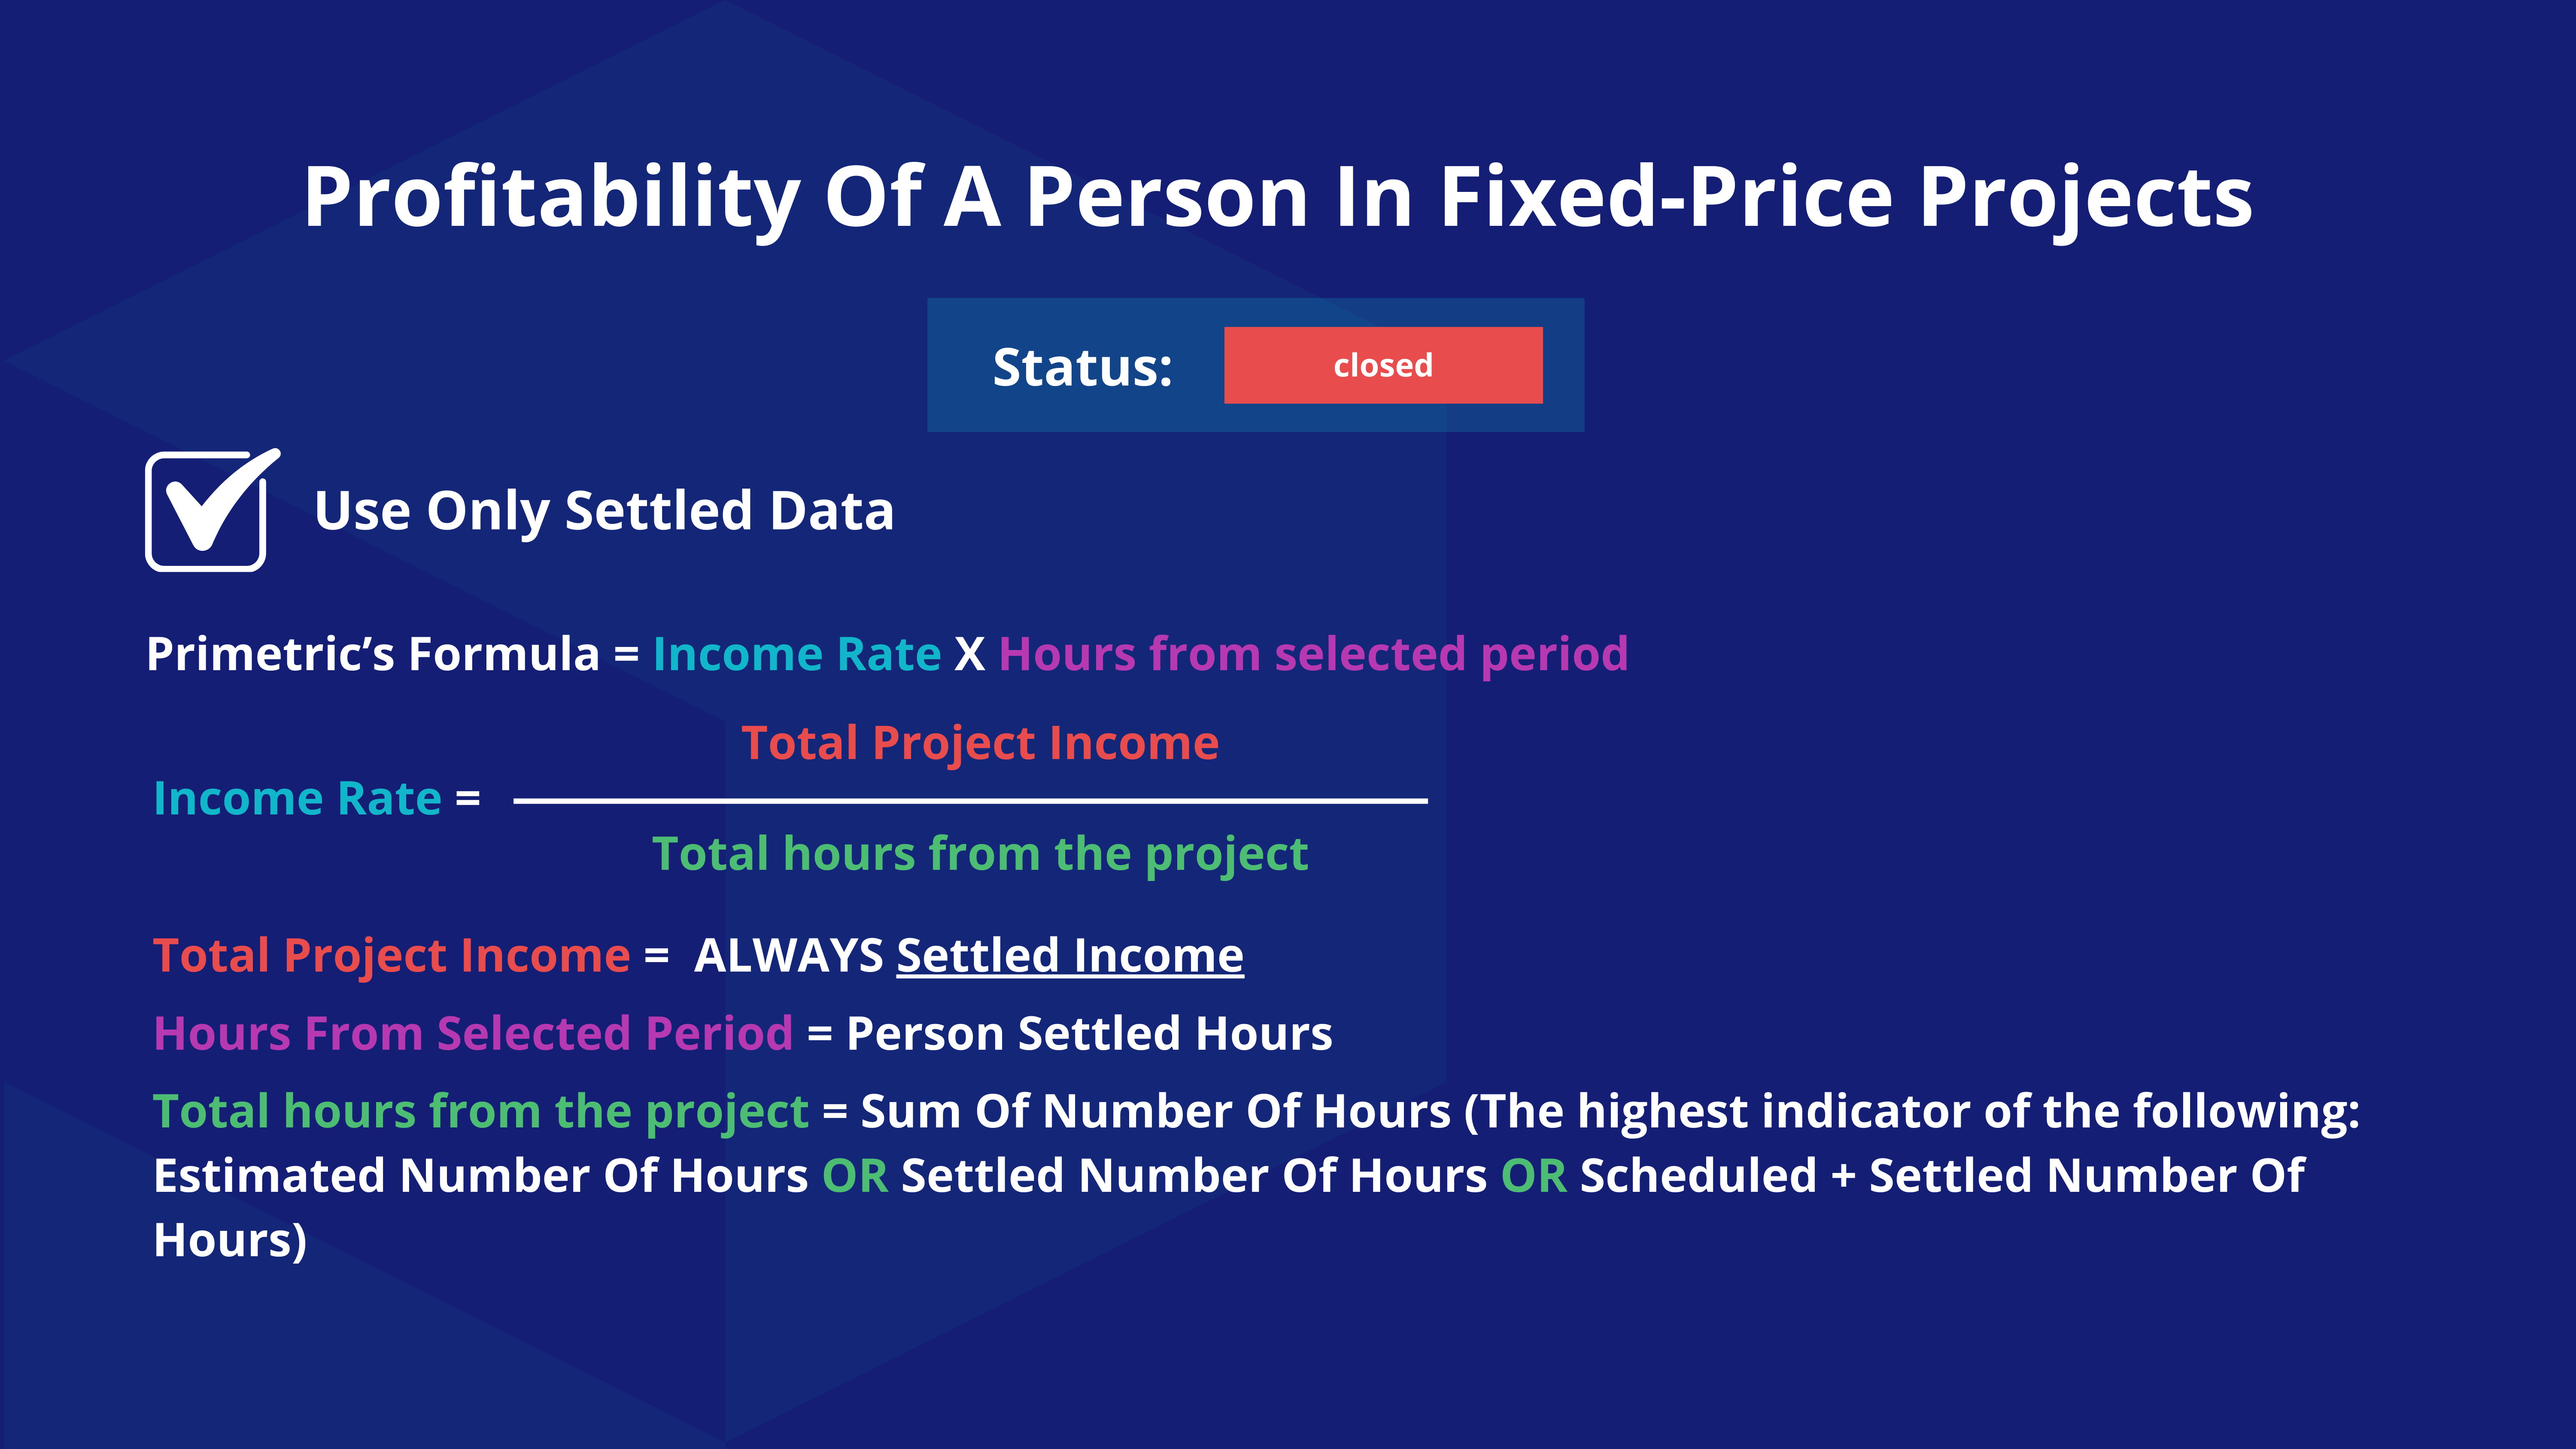Click the green Total hours from the project definition
This screenshot has width=2576, height=1449.
(x=481, y=1113)
